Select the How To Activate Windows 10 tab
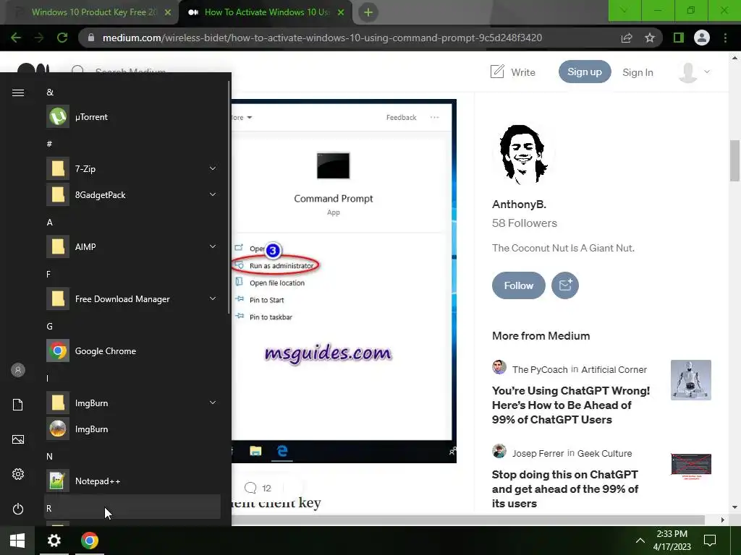Viewport: 741px width, 555px height. click(x=266, y=12)
